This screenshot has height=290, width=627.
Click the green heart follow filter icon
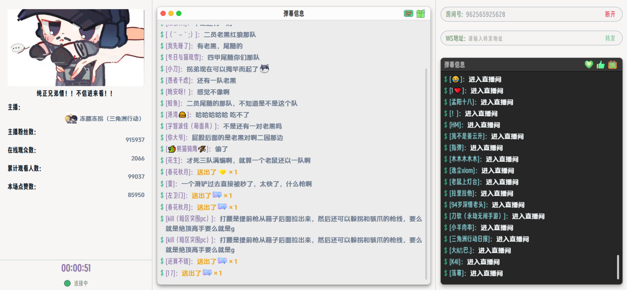(x=588, y=65)
